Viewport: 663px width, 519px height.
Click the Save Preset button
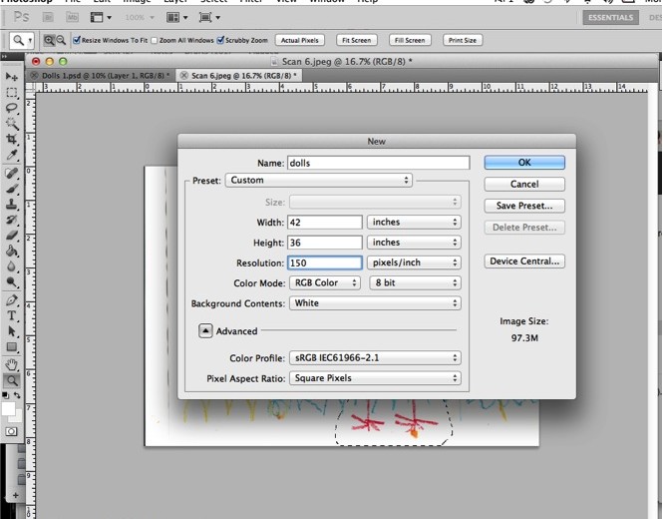[x=524, y=206]
